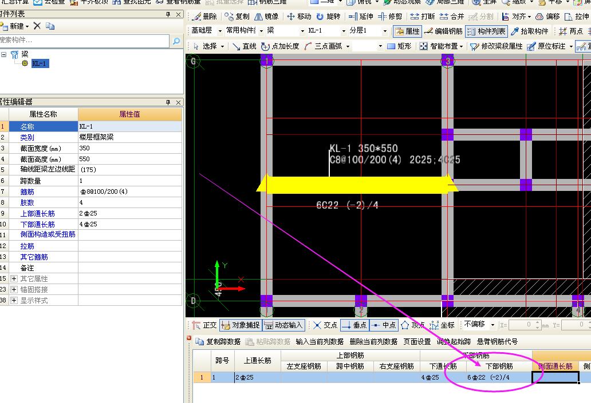Select the 延伸 extend tool
591x403 pixels.
tap(361, 17)
